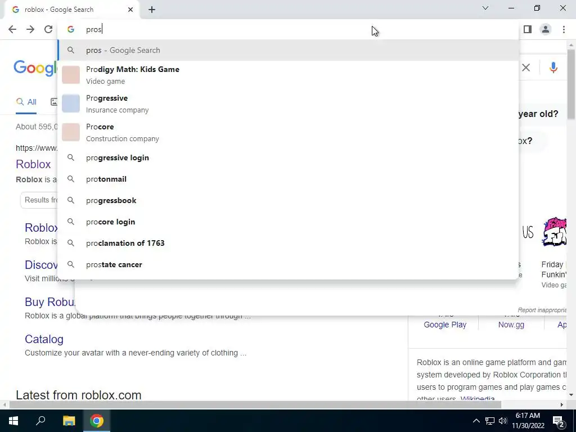
Task: Select the 'progressive login' suggestion
Action: pyautogui.click(x=288, y=157)
